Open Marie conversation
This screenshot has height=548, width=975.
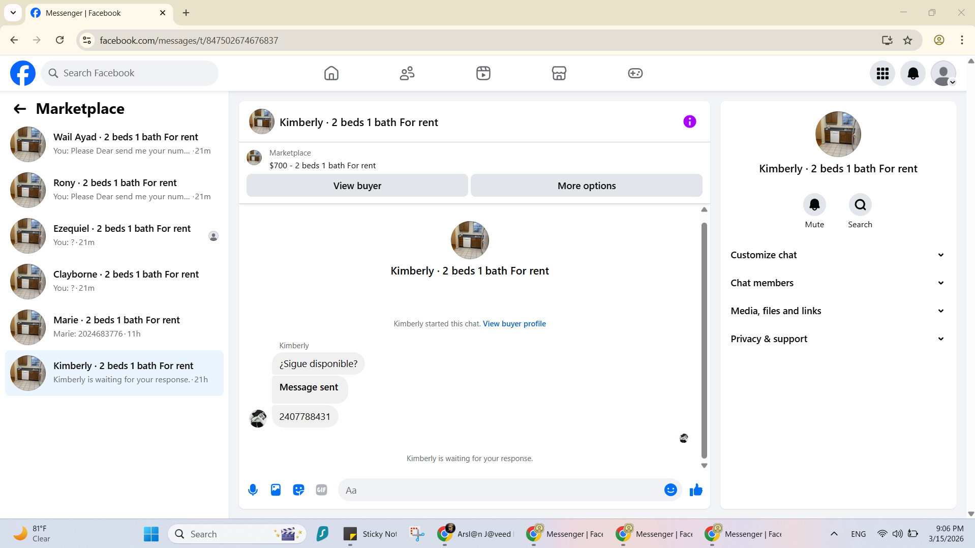(x=114, y=327)
